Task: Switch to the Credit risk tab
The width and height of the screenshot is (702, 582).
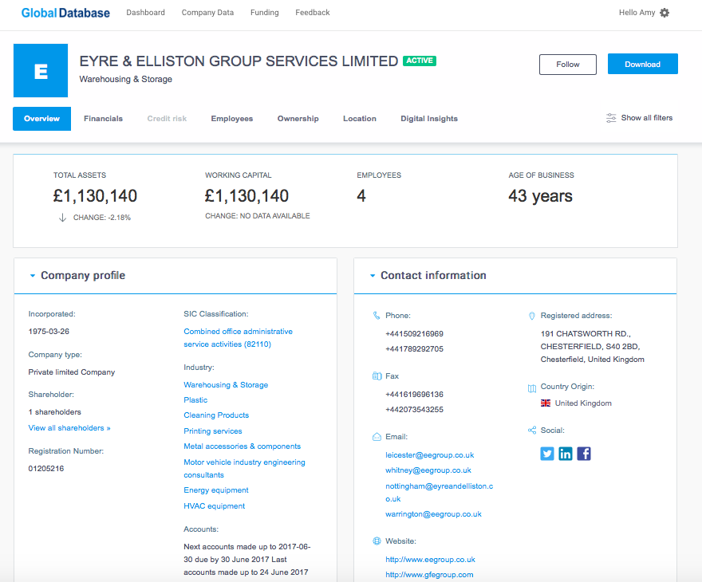Action: tap(167, 119)
